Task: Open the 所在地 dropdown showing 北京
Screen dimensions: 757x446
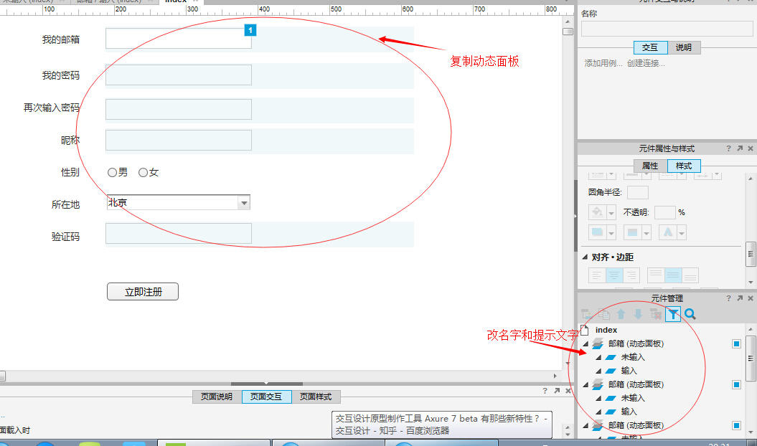Action: 244,203
